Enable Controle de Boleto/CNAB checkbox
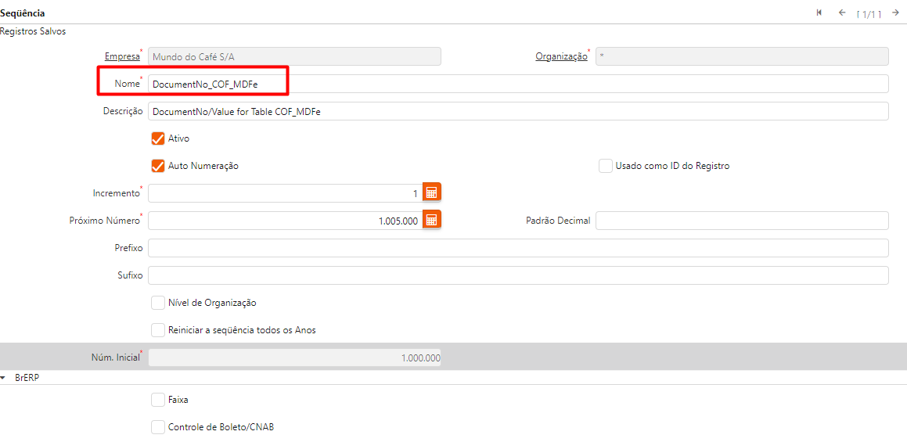The width and height of the screenshot is (907, 442). pos(158,428)
